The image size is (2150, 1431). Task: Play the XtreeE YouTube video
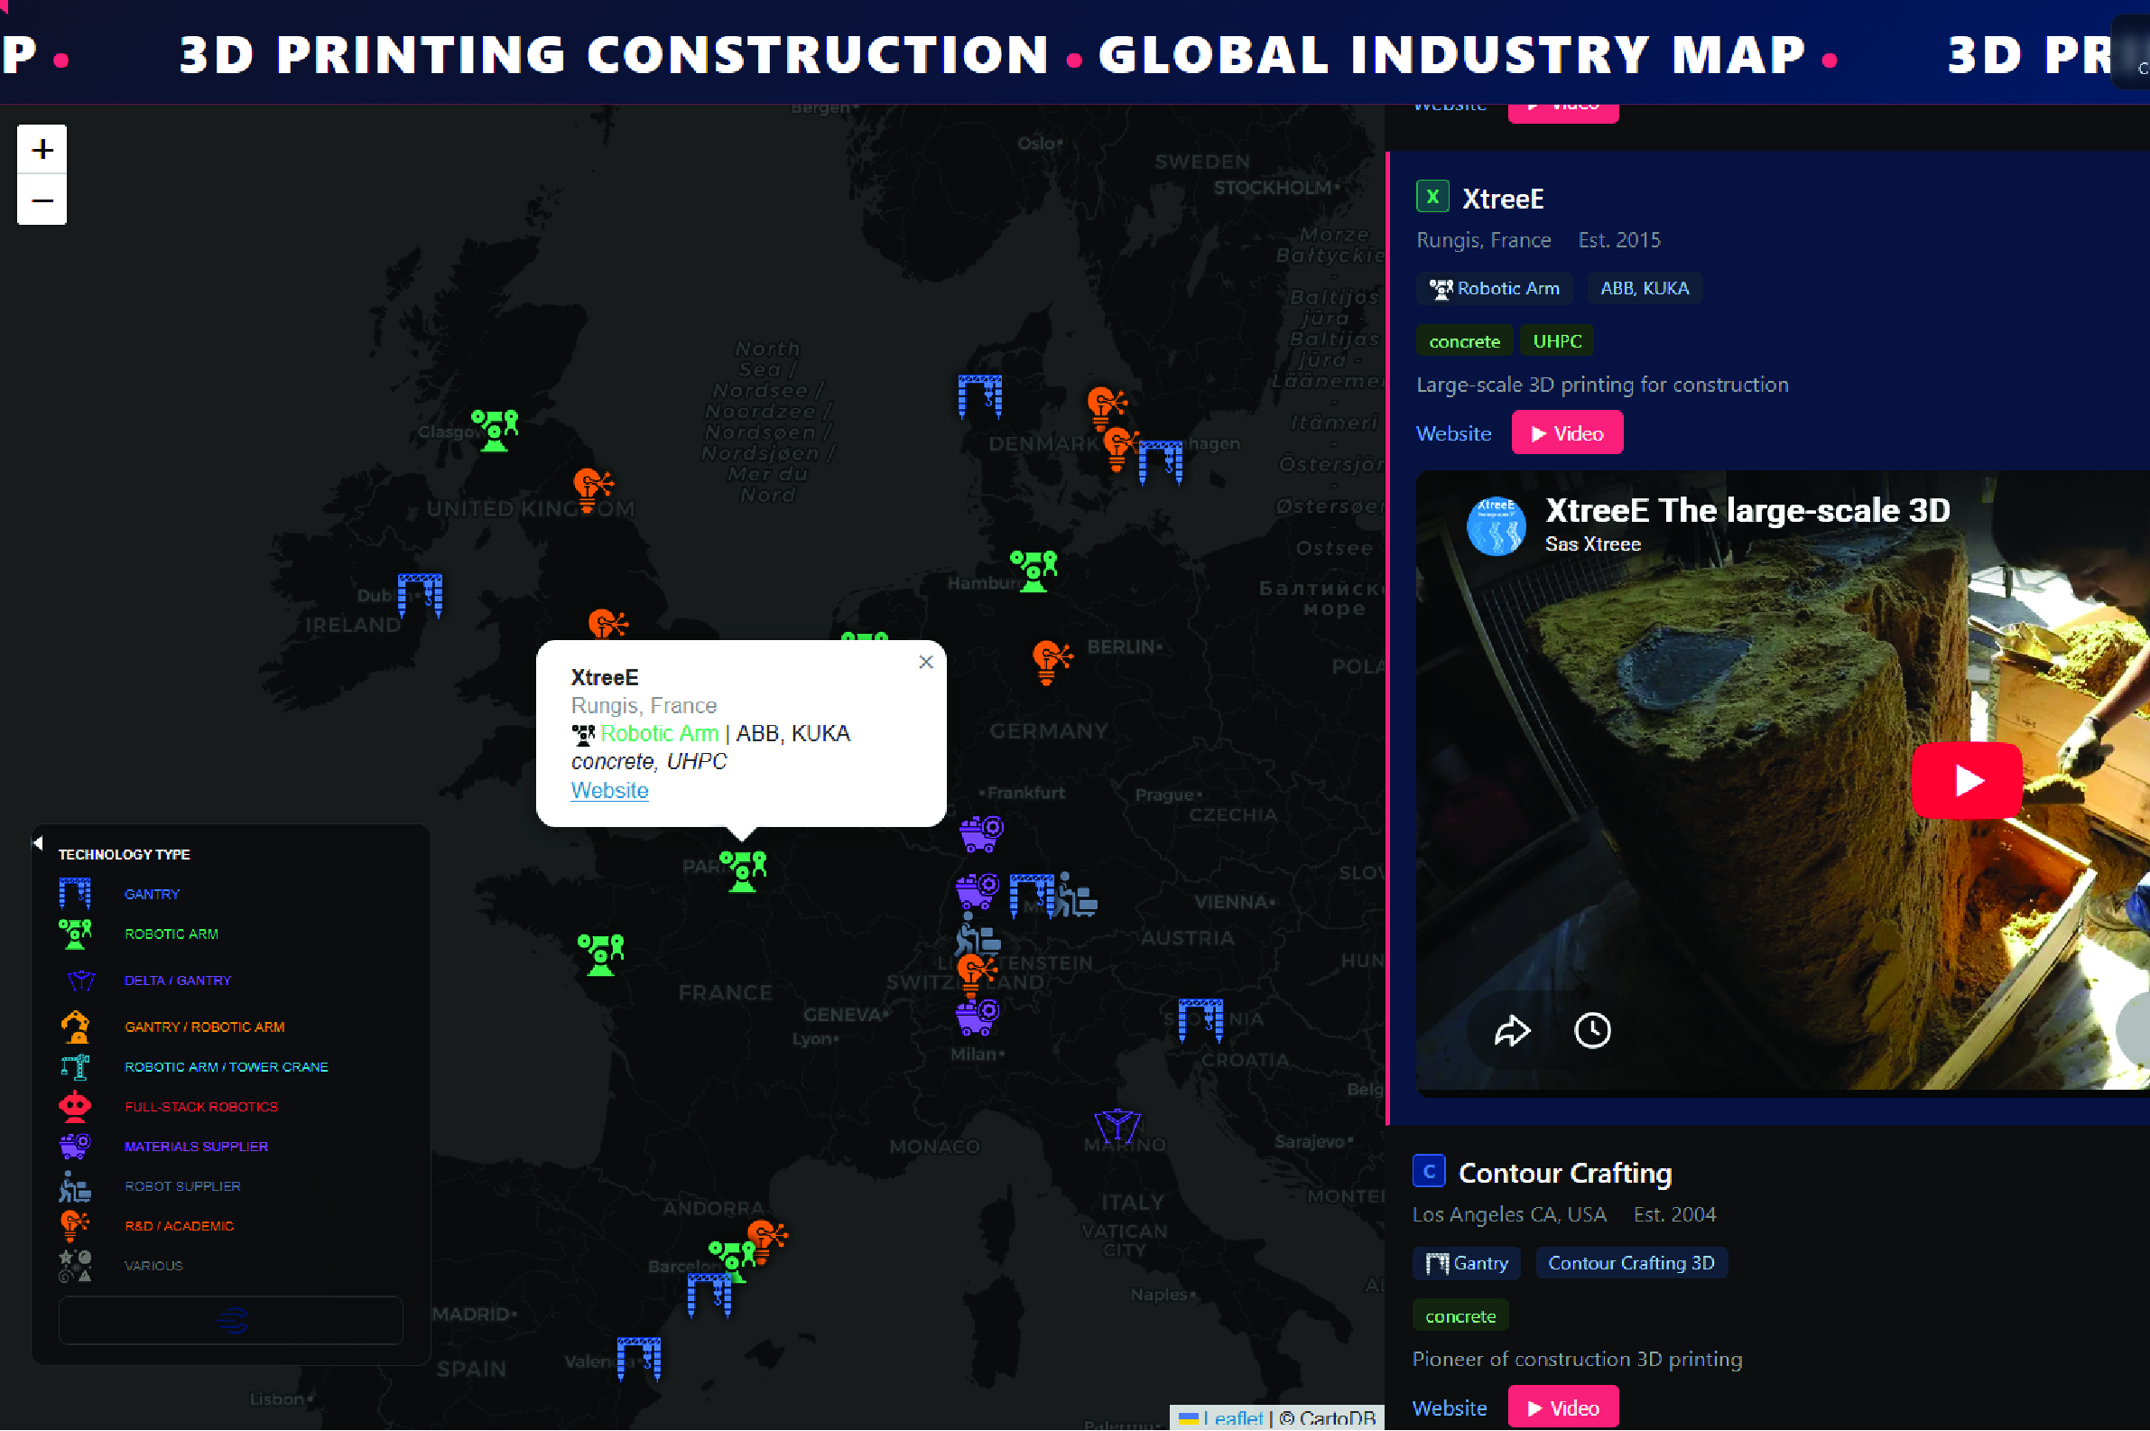tap(1966, 781)
